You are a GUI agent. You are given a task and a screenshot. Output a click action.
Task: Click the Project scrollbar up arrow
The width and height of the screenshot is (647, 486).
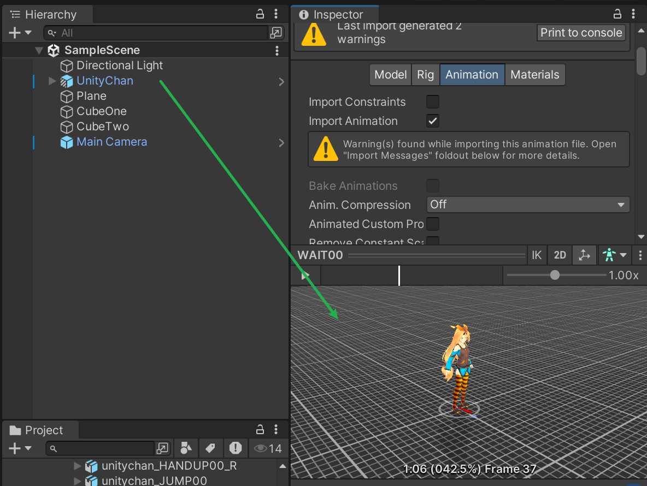coord(283,466)
